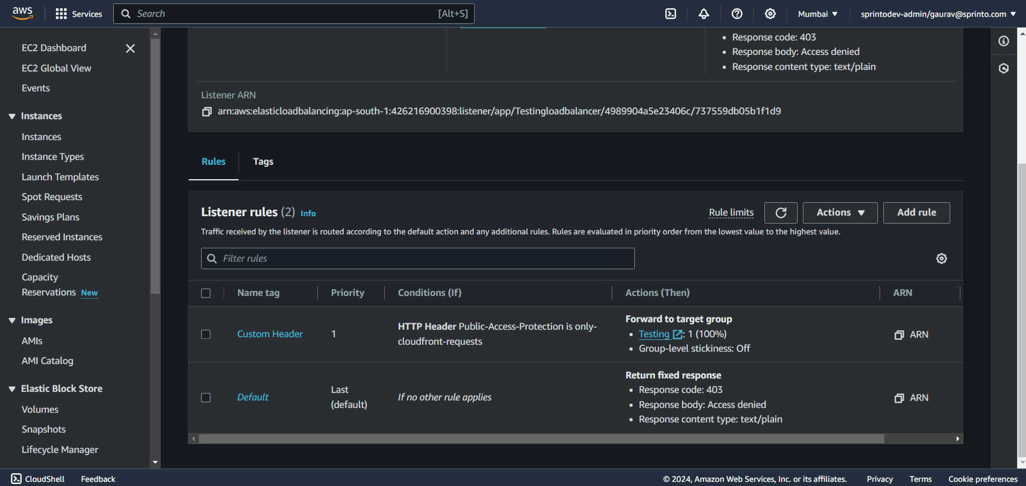Click the Feedback link in footer

tap(98, 479)
